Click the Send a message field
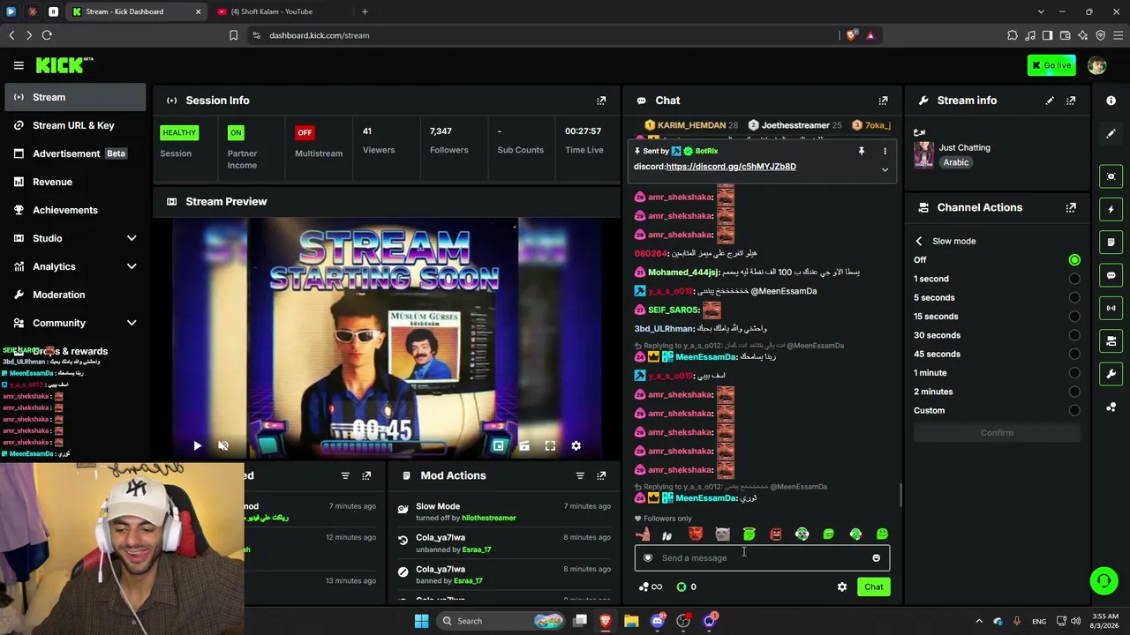This screenshot has height=635, width=1130. [762, 557]
